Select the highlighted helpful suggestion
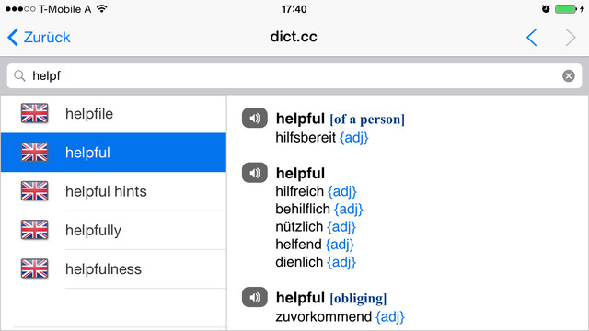This screenshot has height=331, width=589. pos(113,153)
